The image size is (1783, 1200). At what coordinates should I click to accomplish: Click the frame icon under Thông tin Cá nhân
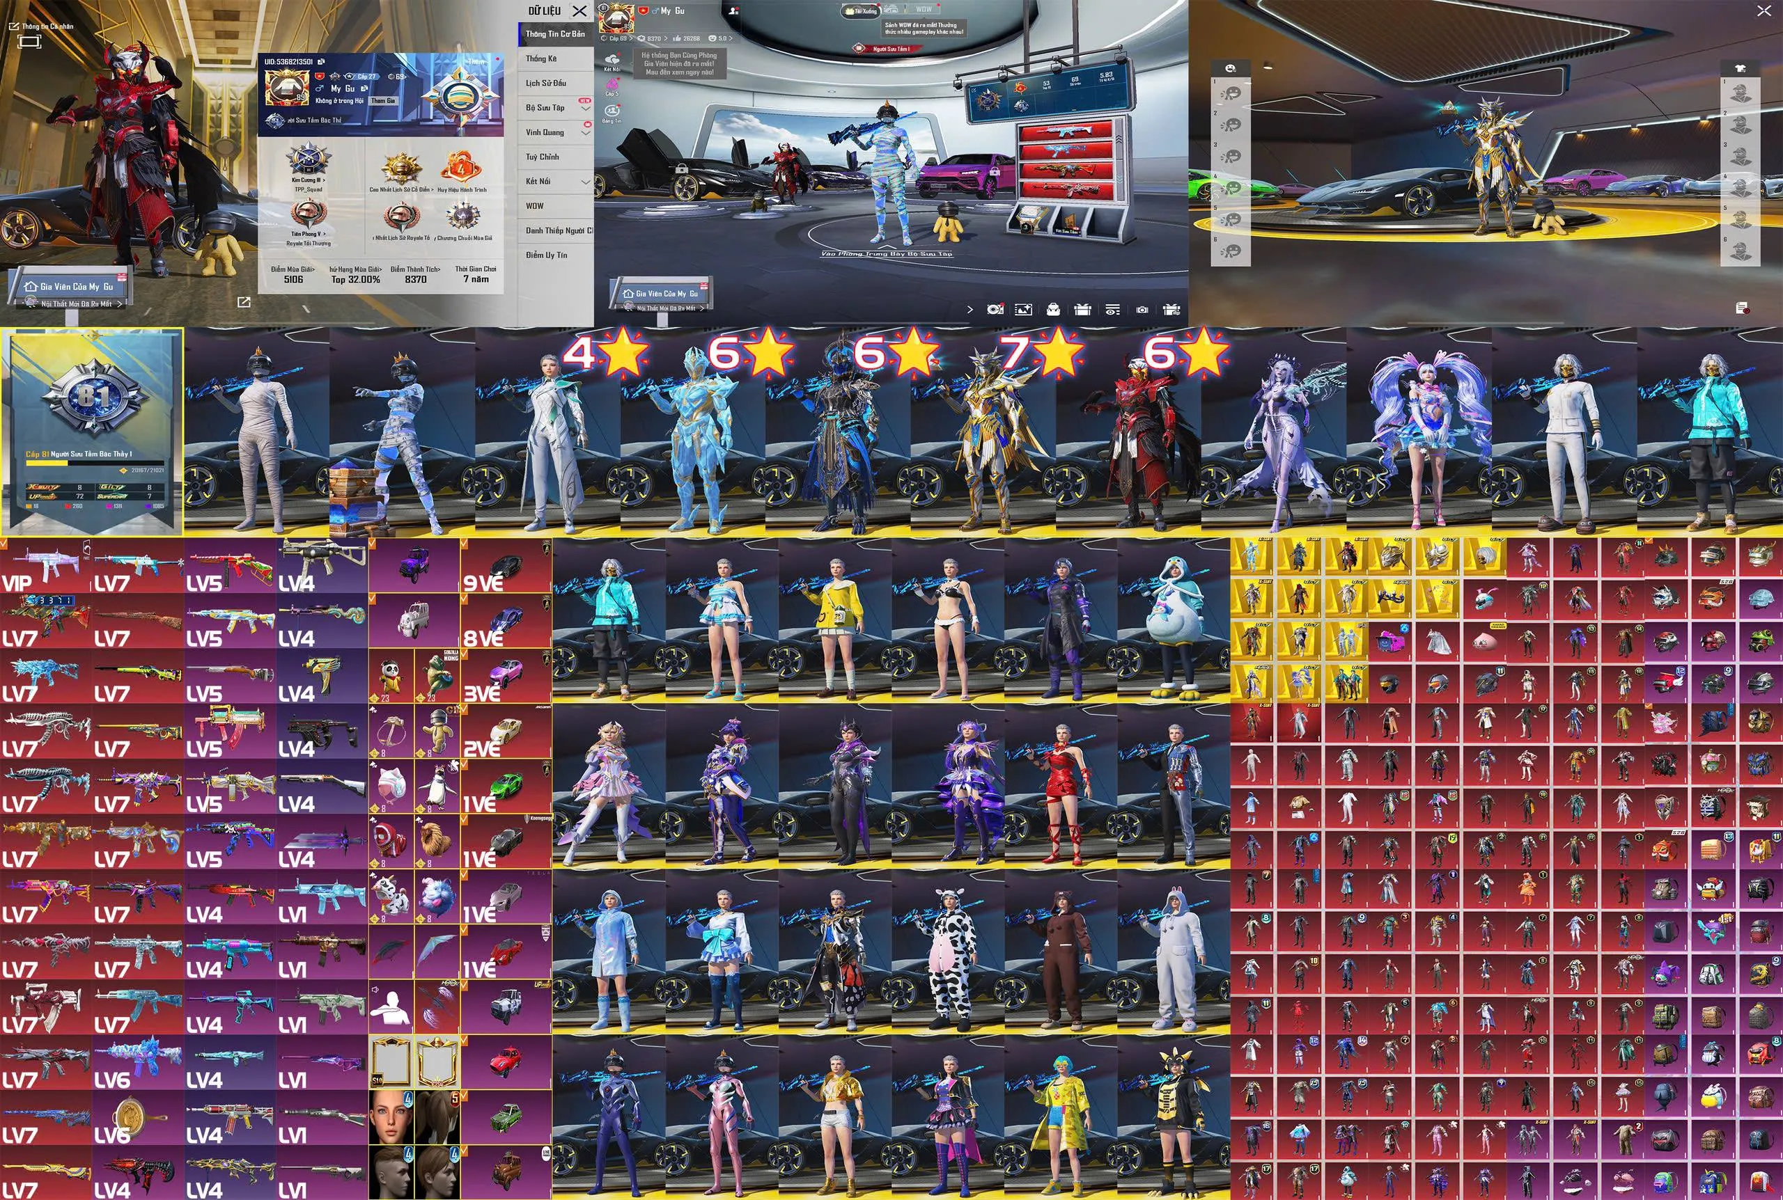click(29, 41)
